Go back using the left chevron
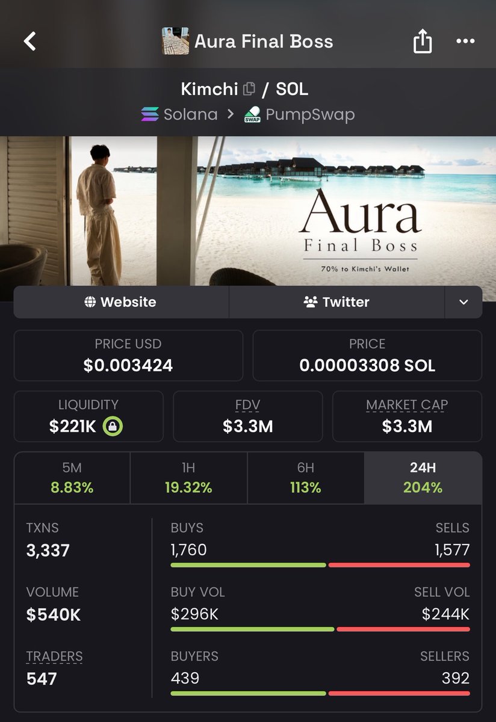This screenshot has height=722, width=496. click(29, 42)
